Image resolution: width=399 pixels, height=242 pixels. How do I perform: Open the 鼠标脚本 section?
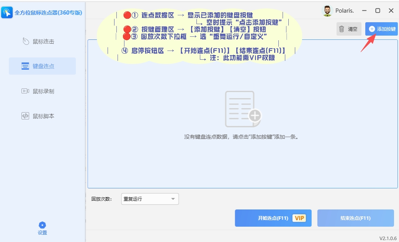[x=42, y=116]
